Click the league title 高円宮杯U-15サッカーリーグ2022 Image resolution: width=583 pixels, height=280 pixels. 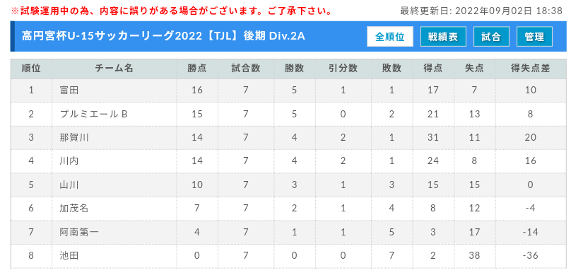click(x=112, y=36)
